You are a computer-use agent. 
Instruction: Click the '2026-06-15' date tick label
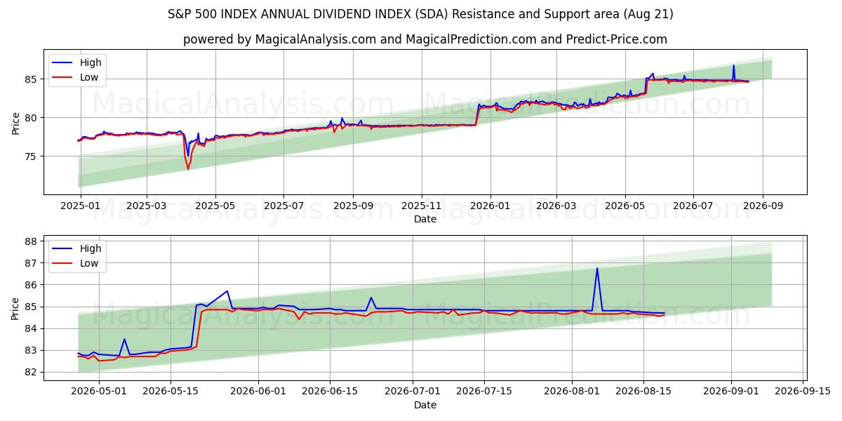[x=330, y=392]
